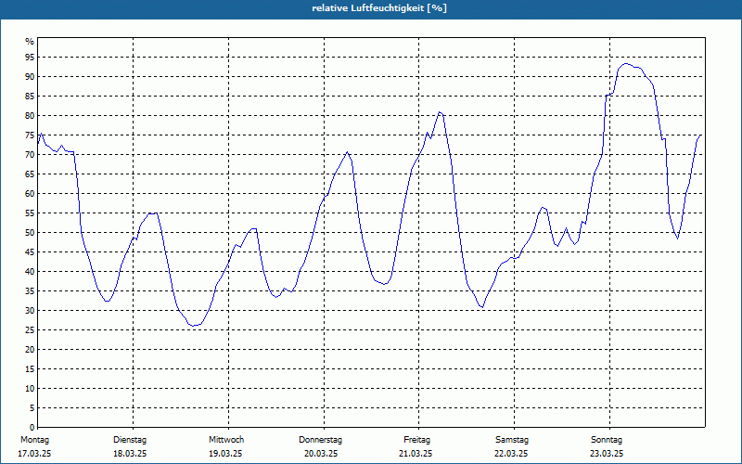
Task: Select the 50 y-axis label
Action: click(30, 233)
